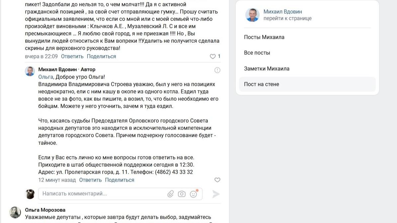Click Михаил Вдовин's comment avatar
The height and width of the screenshot is (223, 397).
click(30, 71)
